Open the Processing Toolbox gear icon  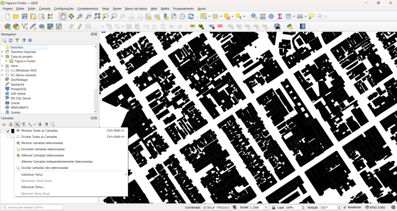[x=271, y=16]
